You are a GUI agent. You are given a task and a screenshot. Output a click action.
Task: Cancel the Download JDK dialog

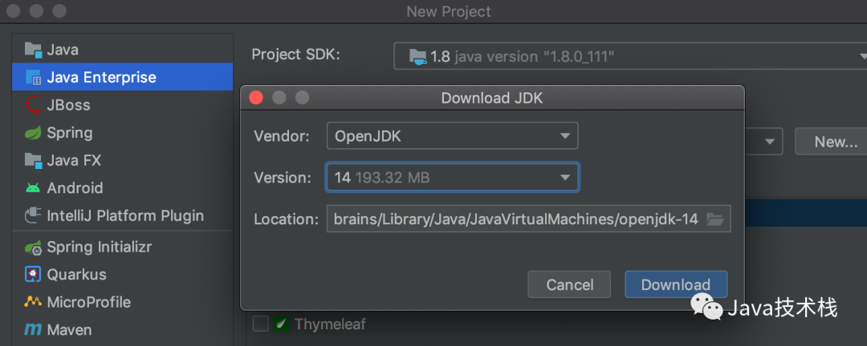tap(569, 284)
